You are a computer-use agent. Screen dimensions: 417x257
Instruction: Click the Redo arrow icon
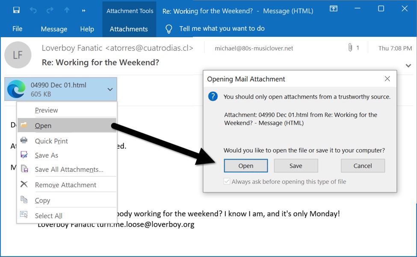50,10
